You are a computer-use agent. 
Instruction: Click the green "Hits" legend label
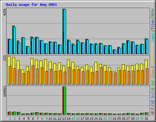point(152,13)
